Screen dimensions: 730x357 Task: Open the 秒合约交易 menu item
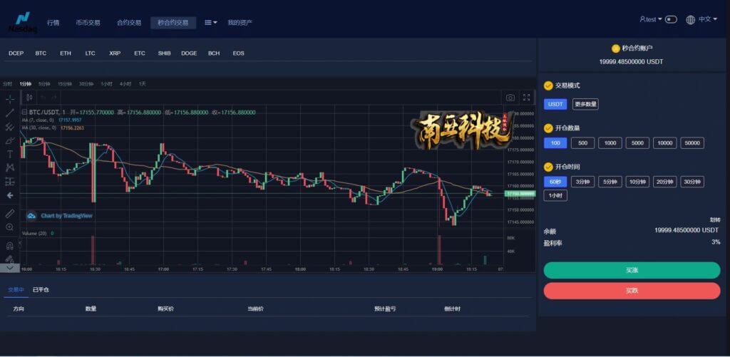tap(173, 22)
